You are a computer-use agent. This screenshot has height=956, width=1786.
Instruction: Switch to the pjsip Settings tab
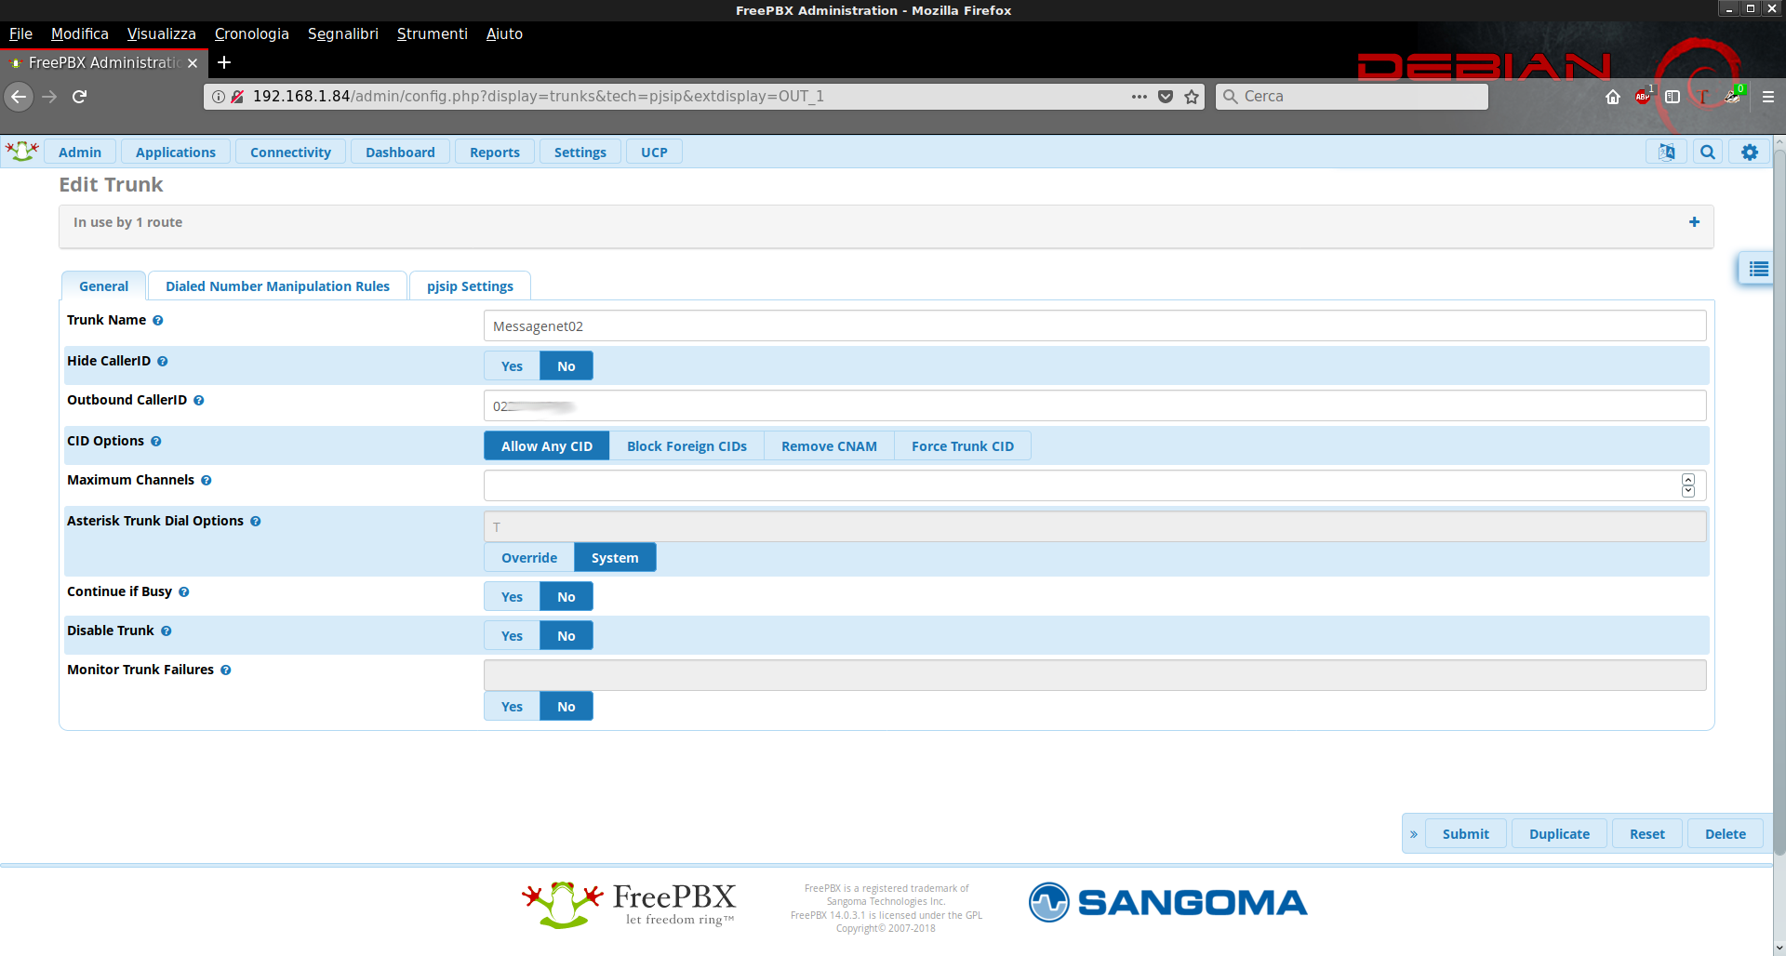pos(470,286)
